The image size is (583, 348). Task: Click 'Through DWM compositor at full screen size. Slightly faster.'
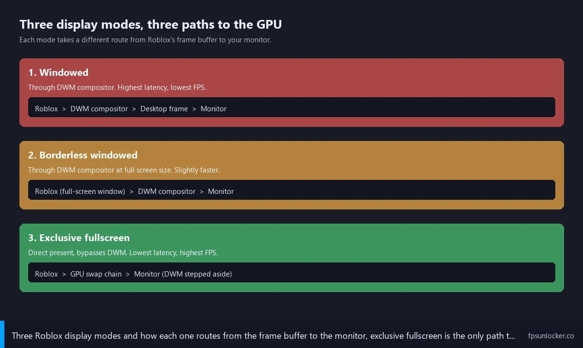point(124,171)
